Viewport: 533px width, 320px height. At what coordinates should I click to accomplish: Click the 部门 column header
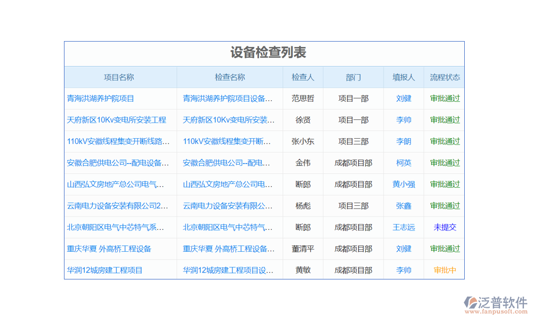pos(353,77)
